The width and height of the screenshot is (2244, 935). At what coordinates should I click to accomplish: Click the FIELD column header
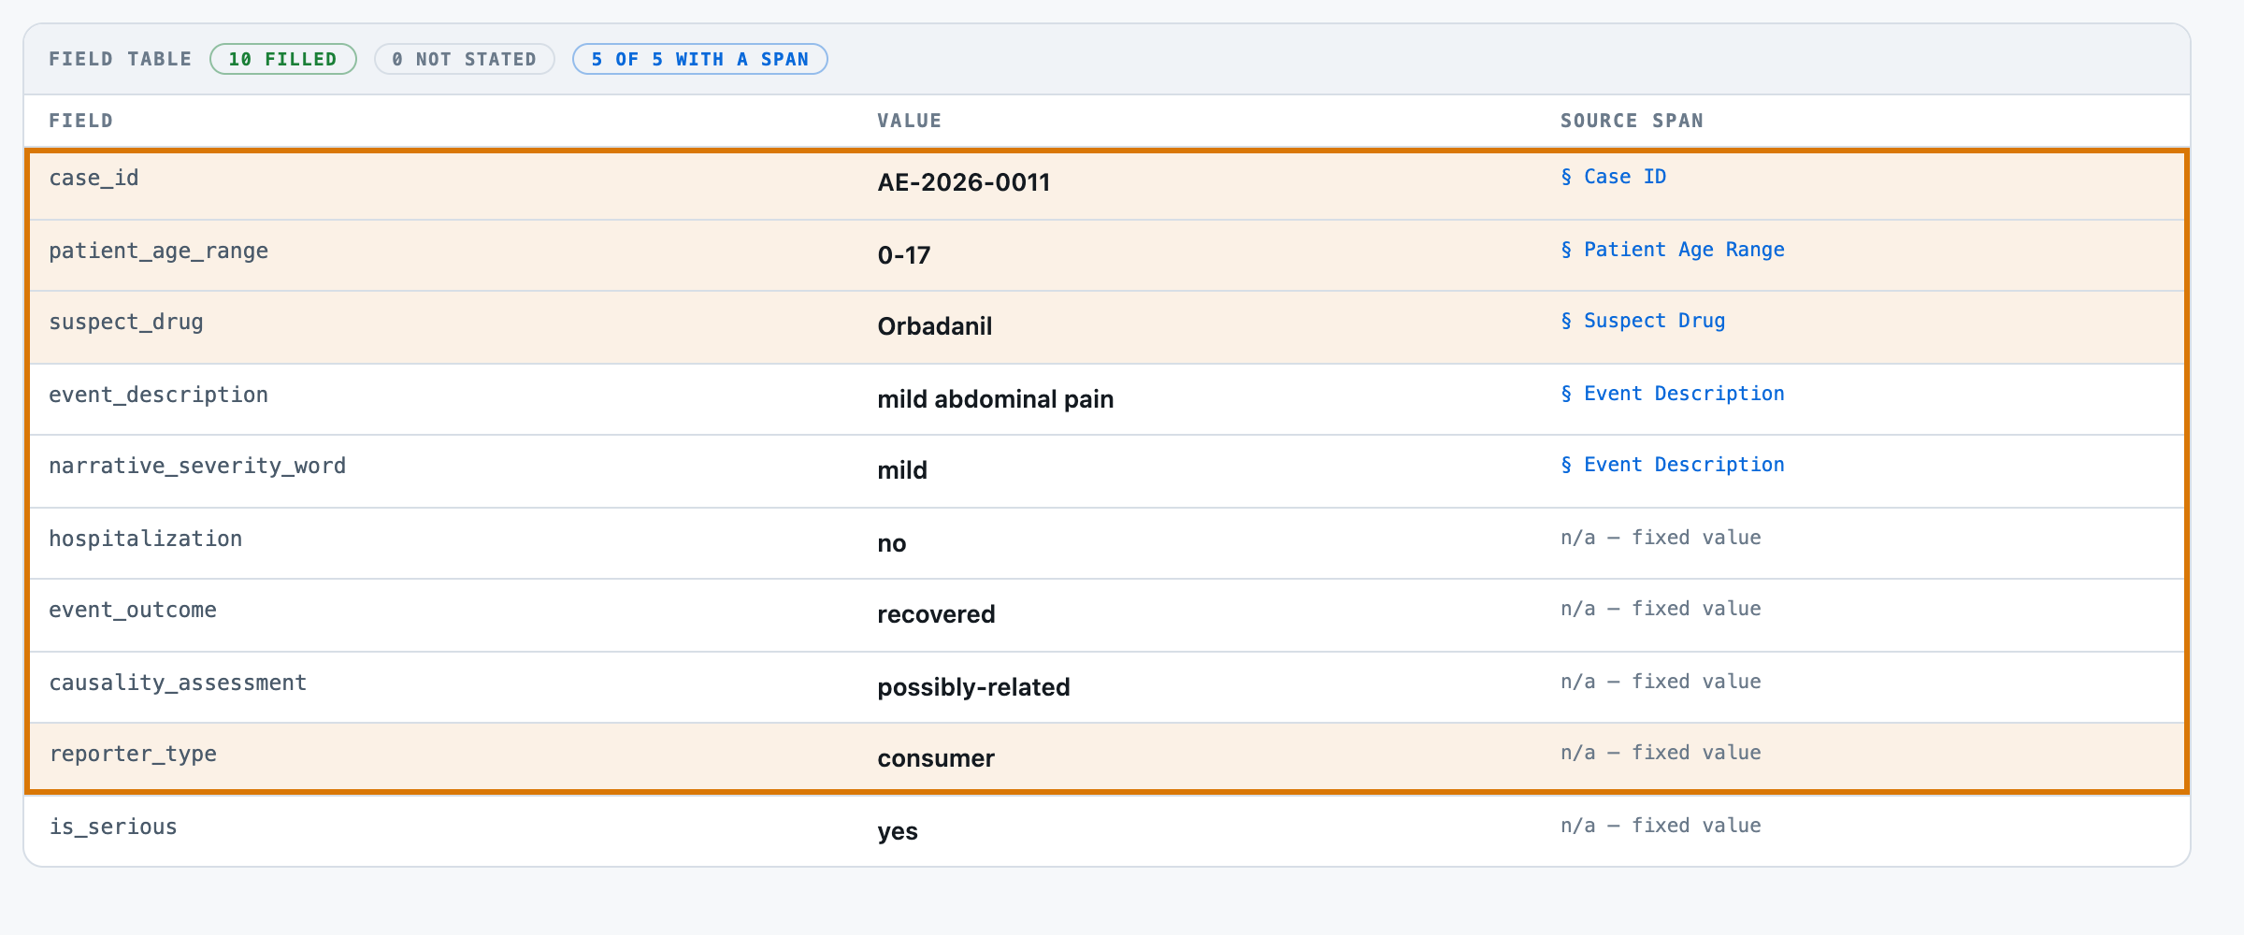tap(80, 121)
